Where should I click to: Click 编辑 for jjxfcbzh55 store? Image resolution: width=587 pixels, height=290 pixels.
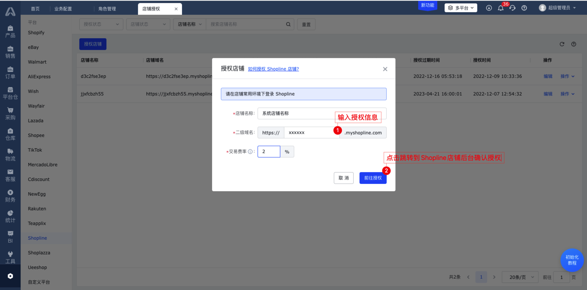coord(548,94)
